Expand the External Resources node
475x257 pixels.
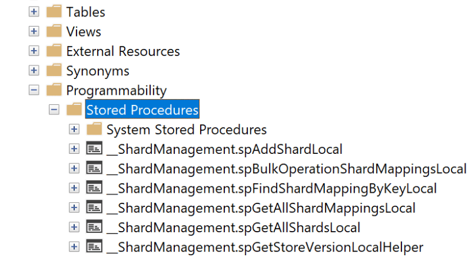(34, 51)
